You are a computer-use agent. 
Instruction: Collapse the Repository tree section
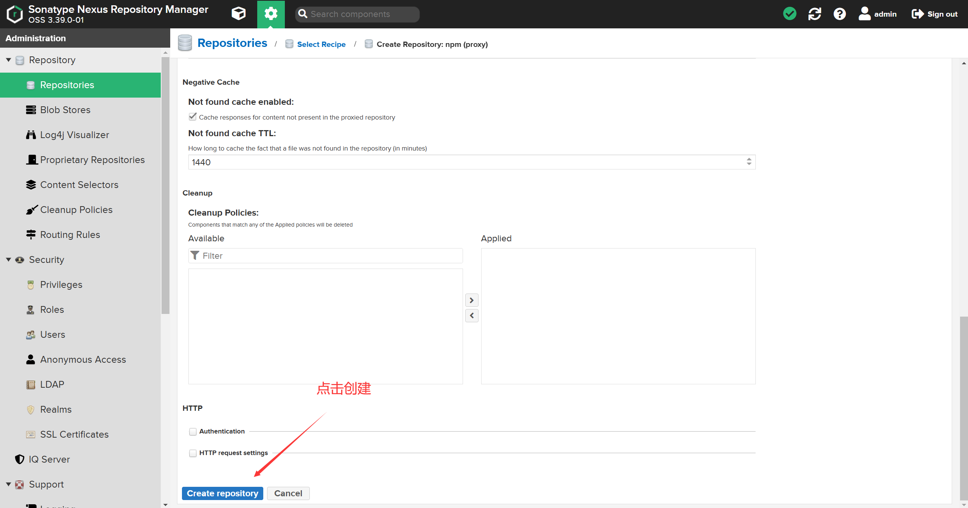8,60
